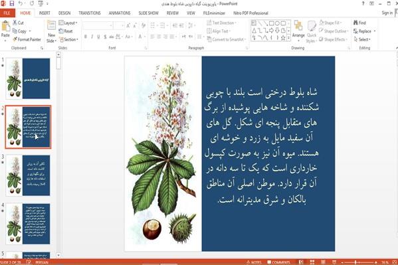Open the font name combo box

click(98, 25)
